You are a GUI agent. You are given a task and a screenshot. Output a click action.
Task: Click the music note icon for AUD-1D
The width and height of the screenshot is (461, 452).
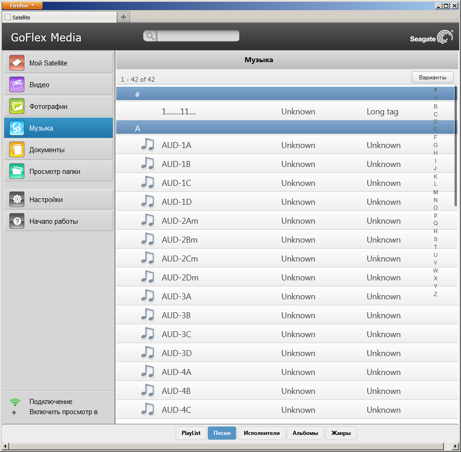pos(148,202)
